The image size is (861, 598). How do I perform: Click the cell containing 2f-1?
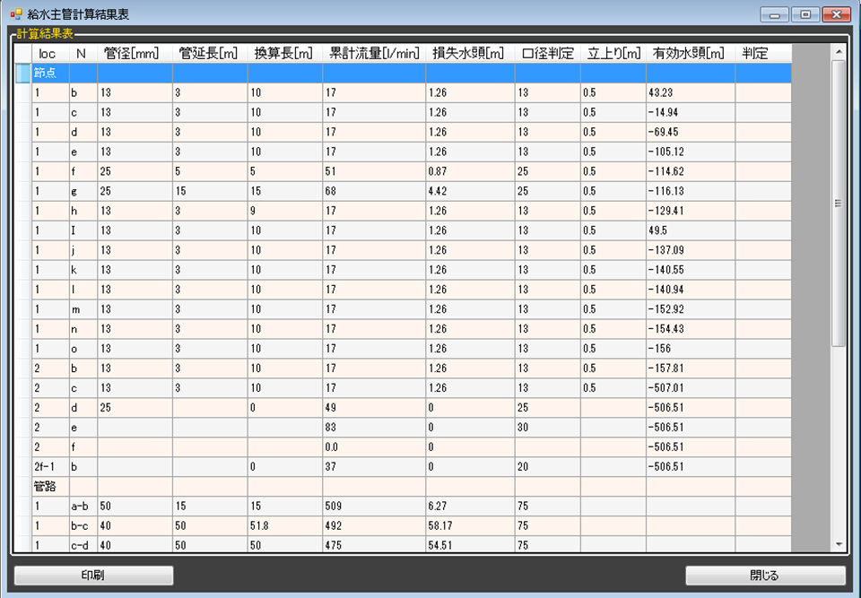[50, 467]
